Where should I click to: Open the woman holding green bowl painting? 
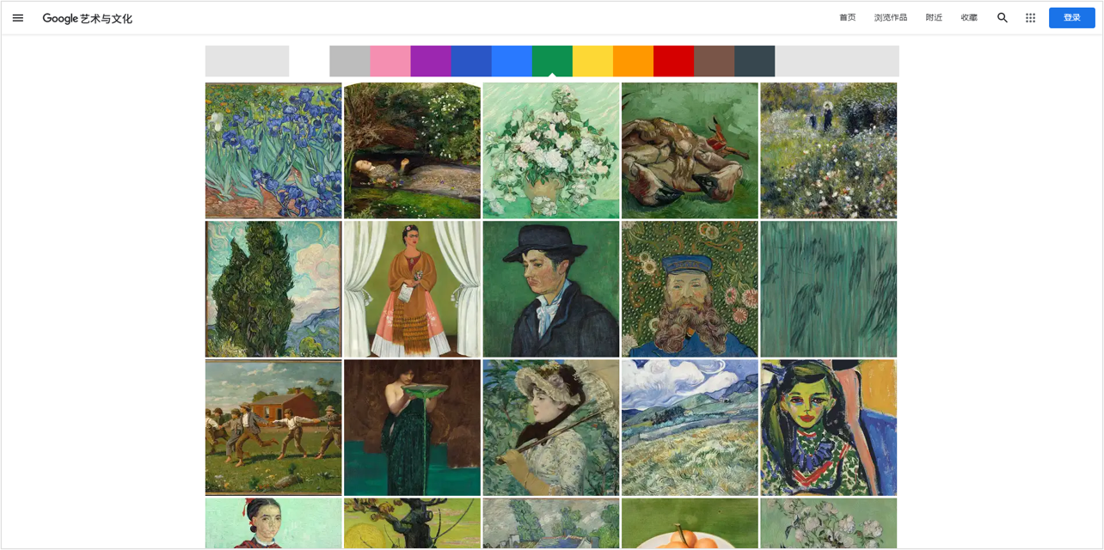(x=412, y=428)
